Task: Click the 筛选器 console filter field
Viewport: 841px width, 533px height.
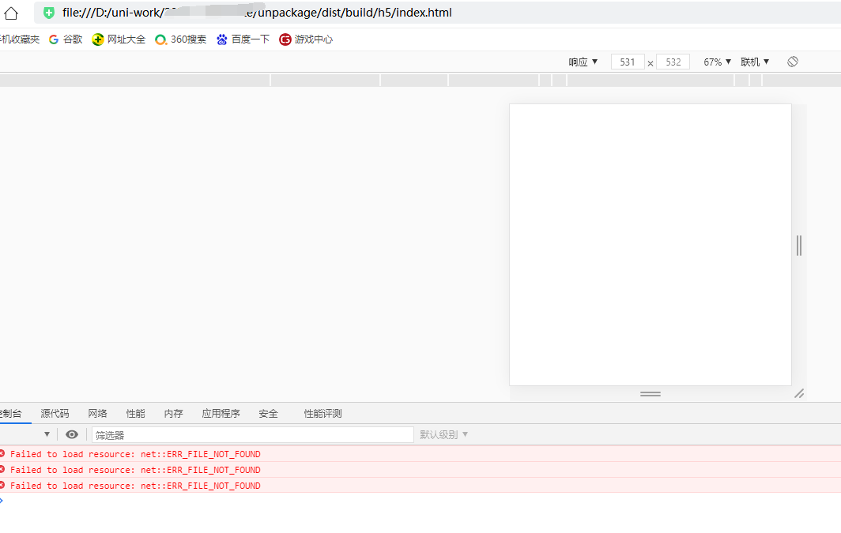Action: pyautogui.click(x=253, y=434)
